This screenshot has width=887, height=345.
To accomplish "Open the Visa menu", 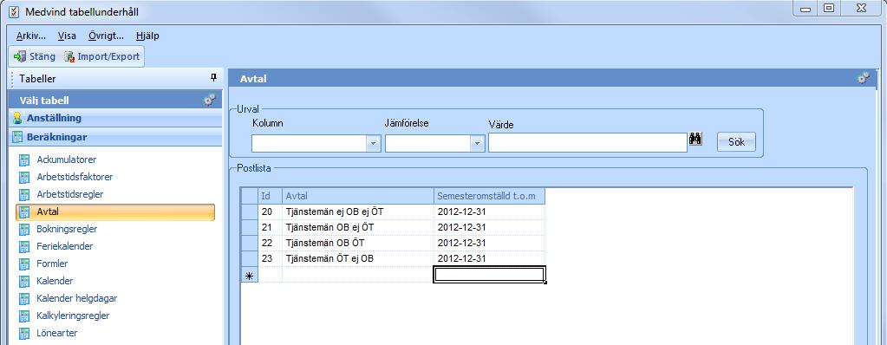I will point(67,36).
